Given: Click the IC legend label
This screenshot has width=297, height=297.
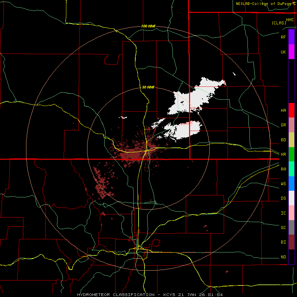Looking at the screenshot, I should (x=283, y=213).
